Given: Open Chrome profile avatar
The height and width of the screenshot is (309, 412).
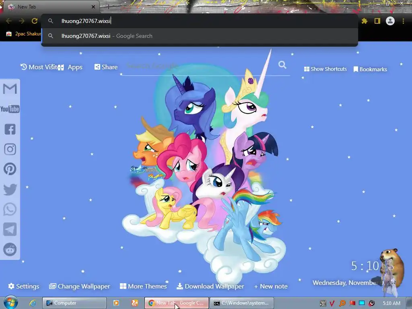Looking at the screenshot, I should coord(390,21).
